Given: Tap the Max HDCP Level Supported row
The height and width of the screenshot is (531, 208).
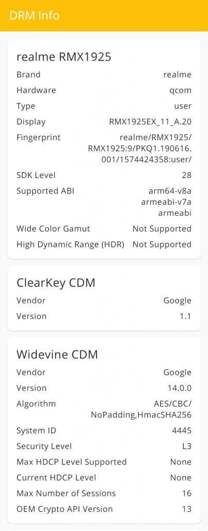Looking at the screenshot, I should pyautogui.click(x=104, y=462).
